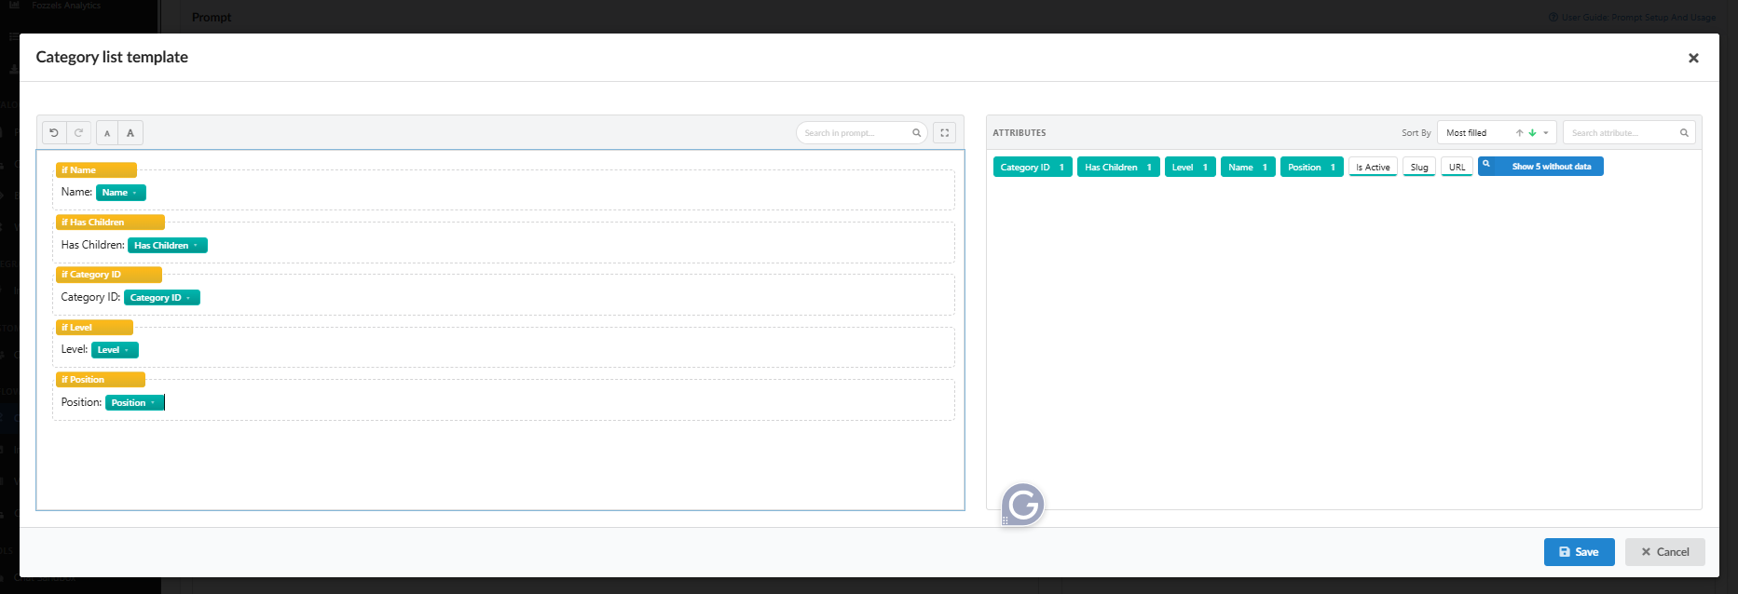Click the Grammarly floating G icon
Image resolution: width=1738 pixels, height=594 pixels.
(x=1023, y=505)
